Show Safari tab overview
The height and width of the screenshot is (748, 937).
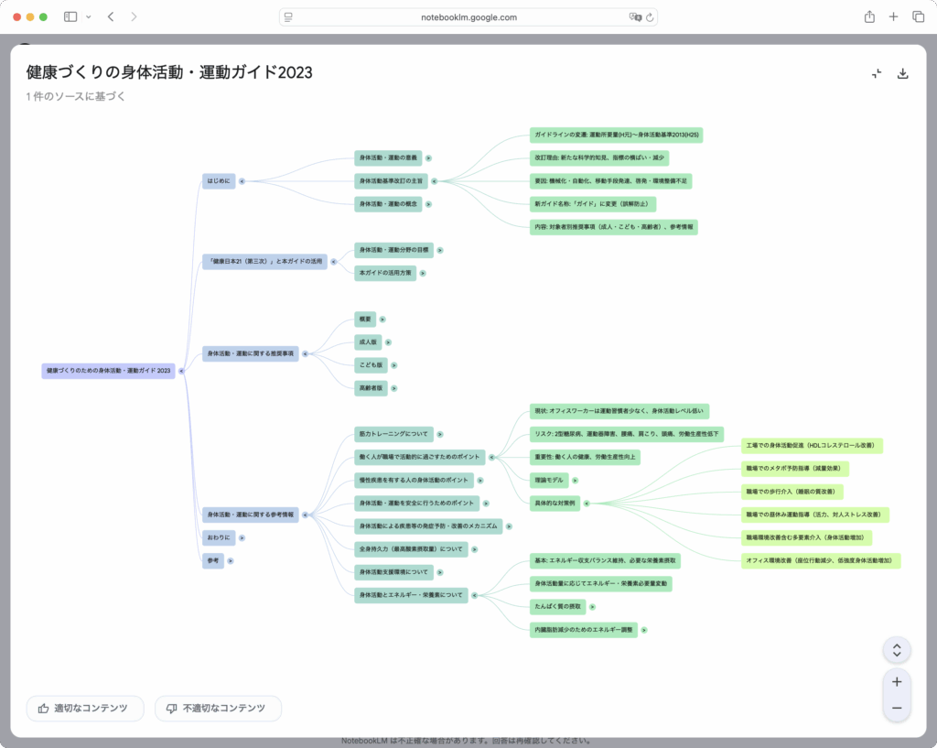tap(918, 16)
